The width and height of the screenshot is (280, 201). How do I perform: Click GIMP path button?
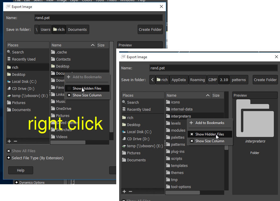(212, 80)
